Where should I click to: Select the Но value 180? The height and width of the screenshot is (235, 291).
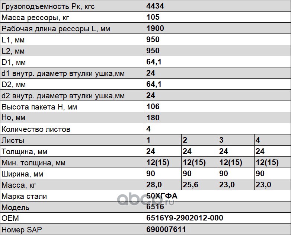[153, 118]
